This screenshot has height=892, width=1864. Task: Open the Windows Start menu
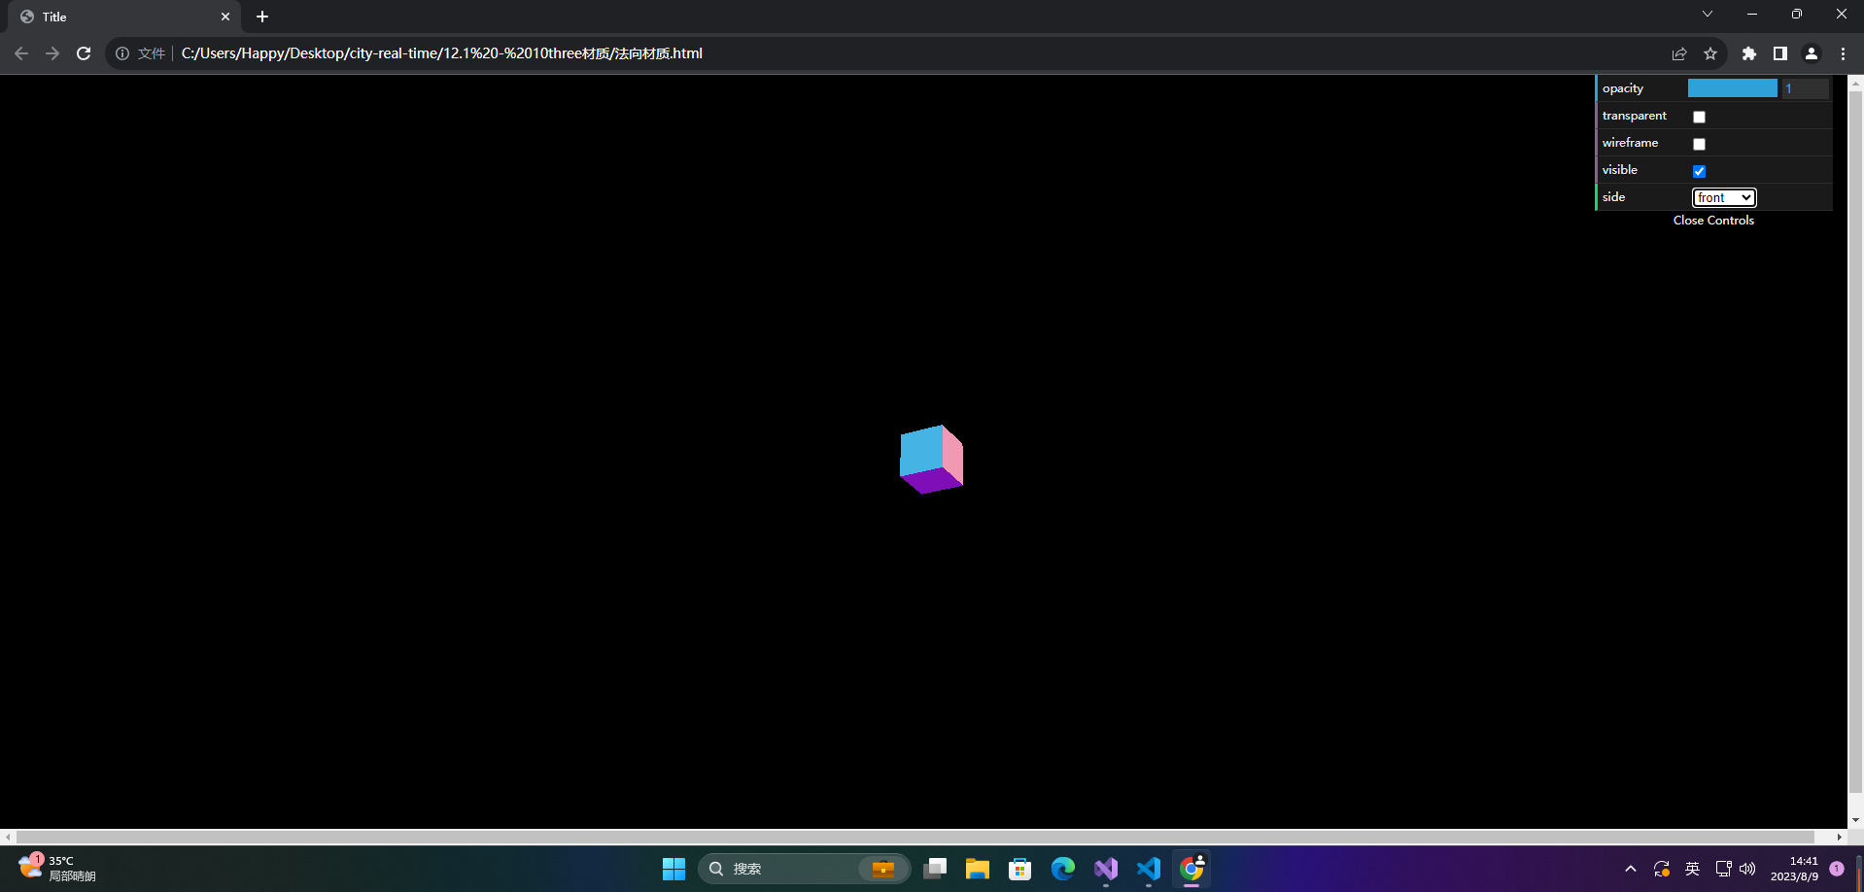[x=673, y=869]
